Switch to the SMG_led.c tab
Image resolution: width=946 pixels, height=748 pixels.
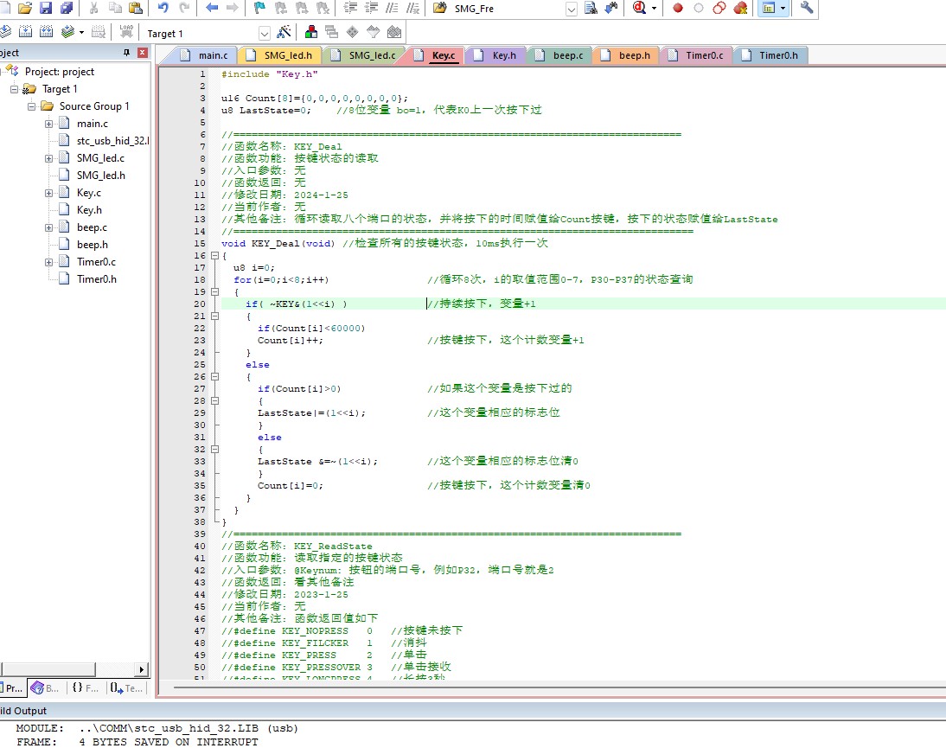(x=365, y=55)
